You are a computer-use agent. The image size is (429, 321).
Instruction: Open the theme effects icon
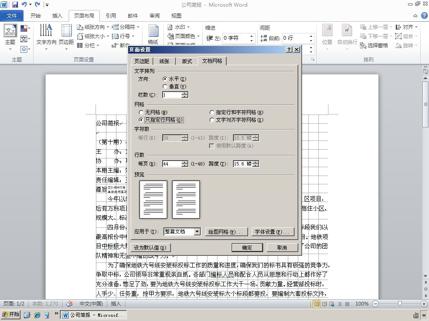(x=24, y=49)
